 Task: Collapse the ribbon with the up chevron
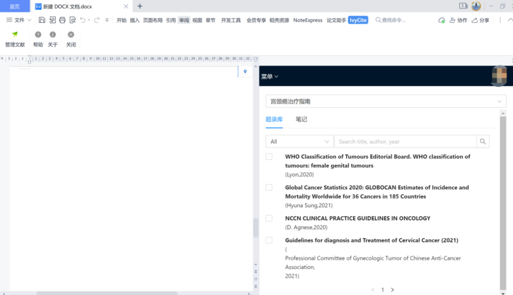point(510,20)
